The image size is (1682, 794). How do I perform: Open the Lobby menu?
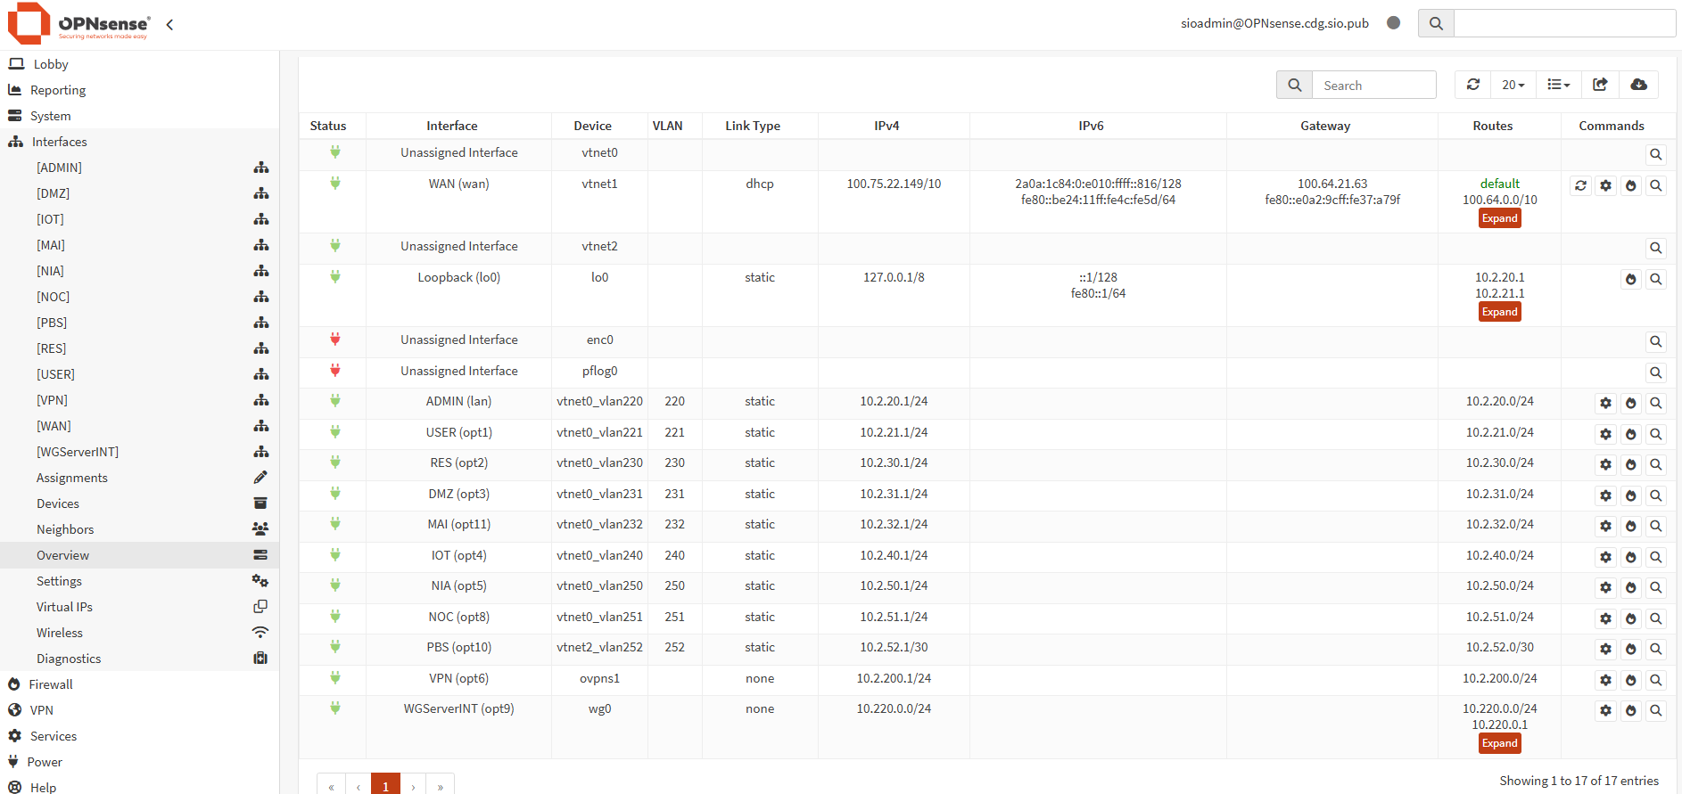tap(139, 64)
